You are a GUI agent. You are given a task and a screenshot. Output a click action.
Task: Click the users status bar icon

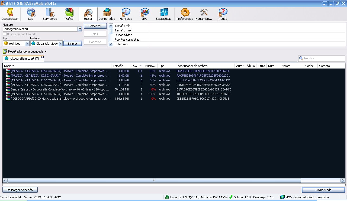pos(167,197)
